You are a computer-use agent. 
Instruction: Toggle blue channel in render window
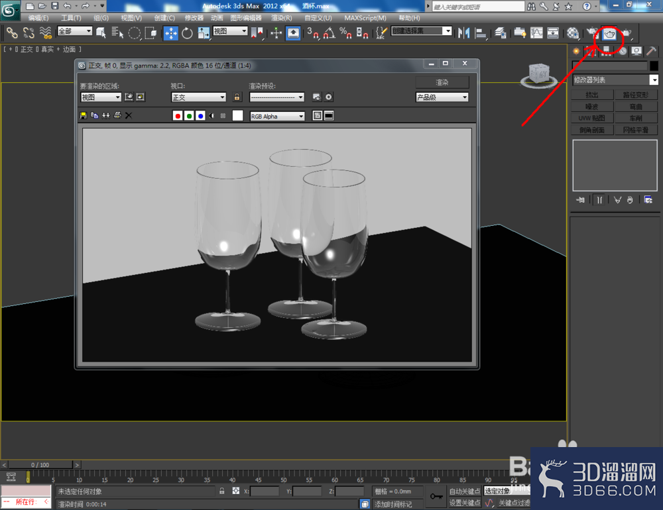tap(200, 116)
